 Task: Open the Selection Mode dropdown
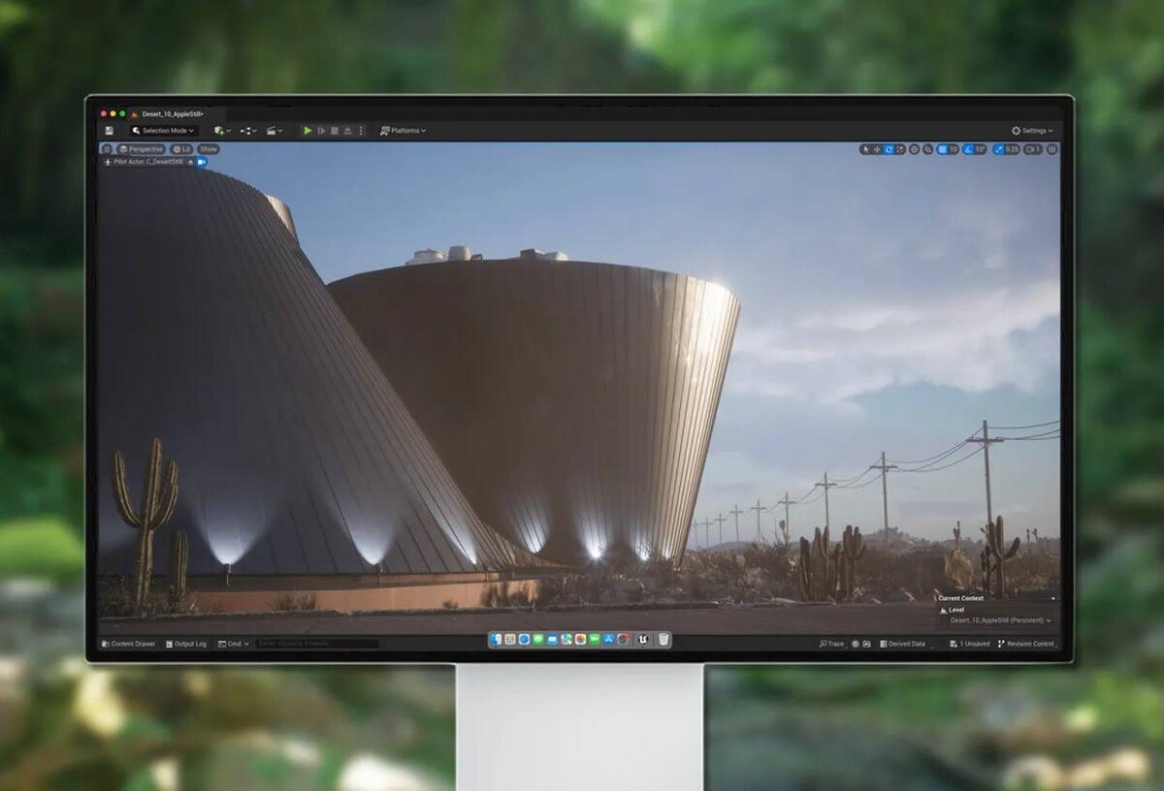click(164, 131)
